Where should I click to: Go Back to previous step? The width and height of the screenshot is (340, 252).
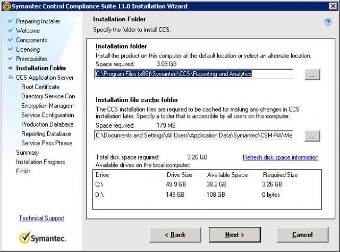(175, 234)
